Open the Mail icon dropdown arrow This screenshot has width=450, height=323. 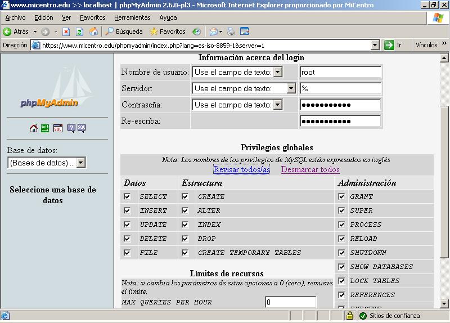click(x=220, y=32)
